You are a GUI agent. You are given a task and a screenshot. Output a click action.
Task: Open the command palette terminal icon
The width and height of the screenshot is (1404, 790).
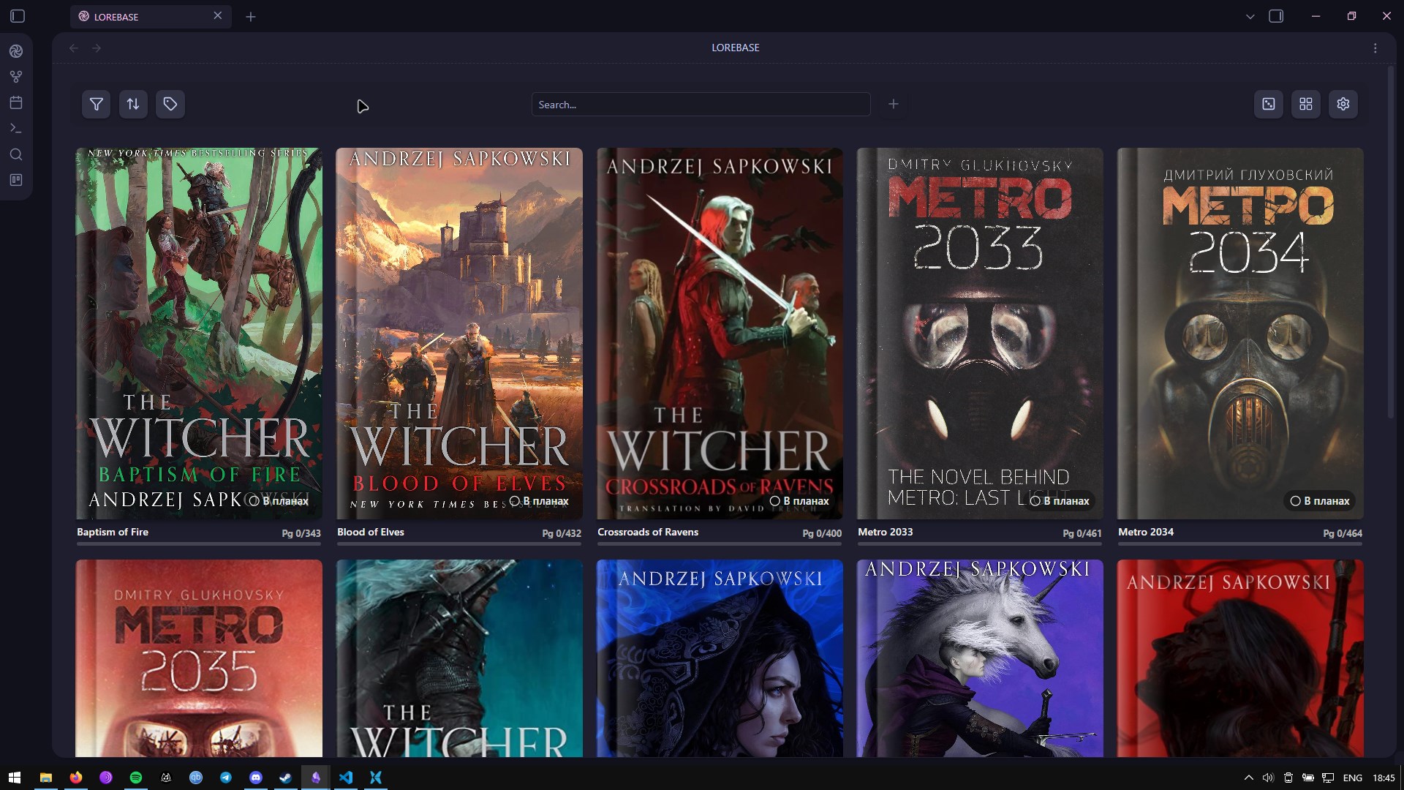tap(16, 129)
